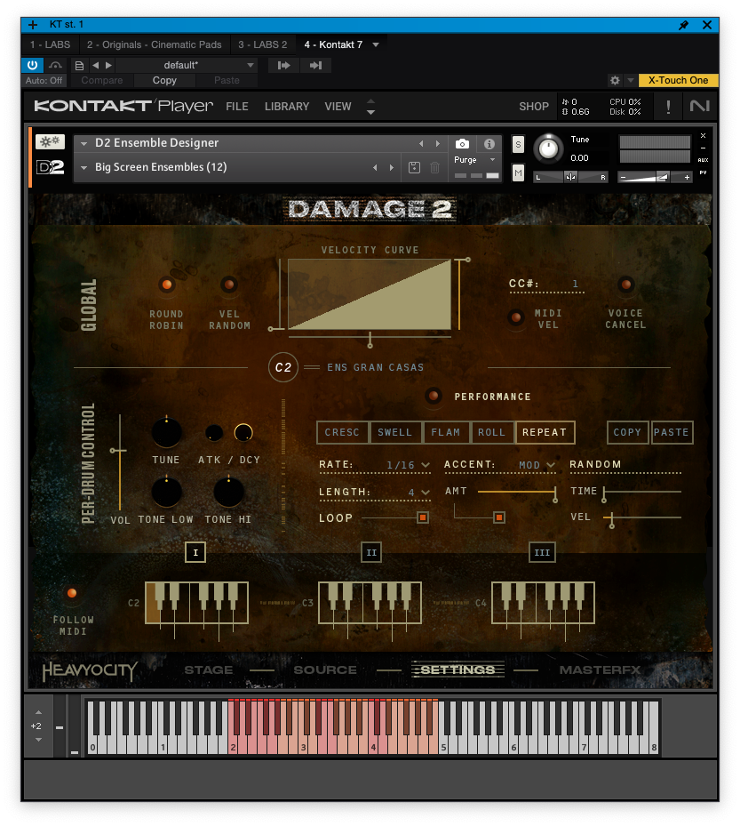Image resolution: width=740 pixels, height=826 pixels.
Task: Click the plus icon beside KT st. 1
Action: click(33, 25)
